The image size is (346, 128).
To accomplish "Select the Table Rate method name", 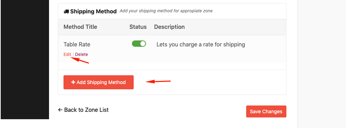I will 77,44.
